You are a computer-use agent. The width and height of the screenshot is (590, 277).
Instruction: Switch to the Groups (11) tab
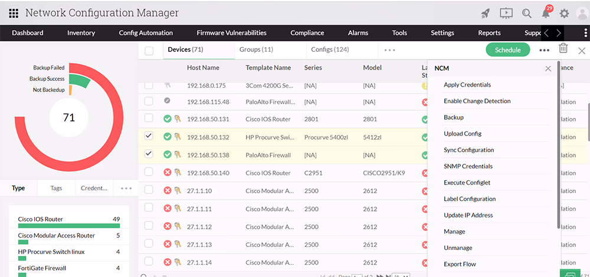coord(256,50)
